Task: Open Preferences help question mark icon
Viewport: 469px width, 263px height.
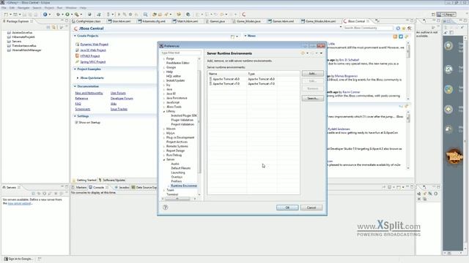Action: (x=166, y=207)
